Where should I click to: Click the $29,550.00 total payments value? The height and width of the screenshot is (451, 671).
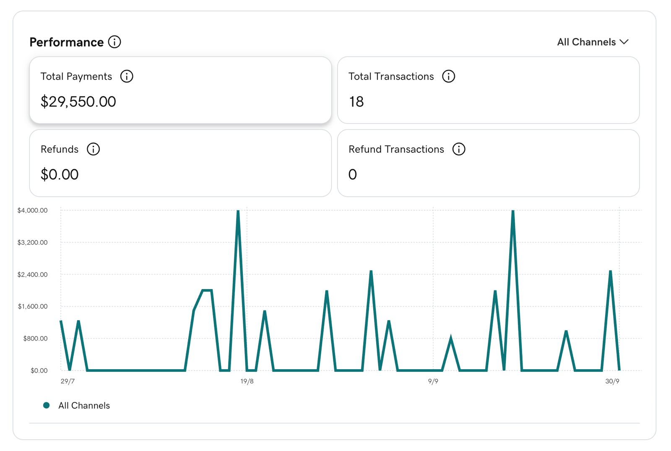coord(78,102)
